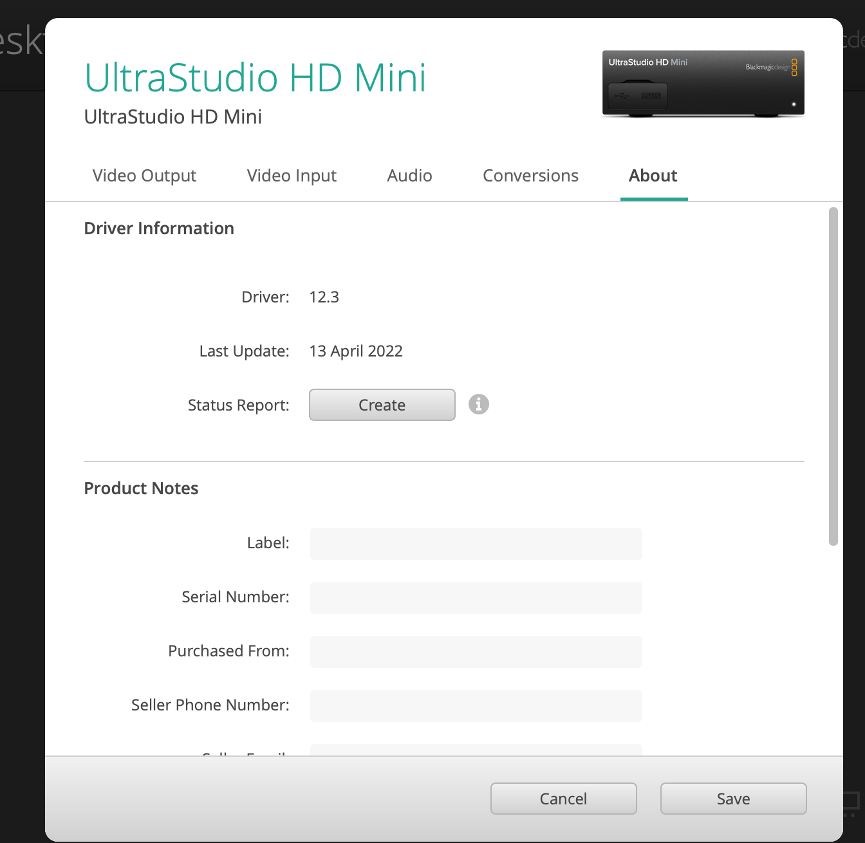Click the Status Report info icon
This screenshot has height=843, width=865.
pos(478,404)
